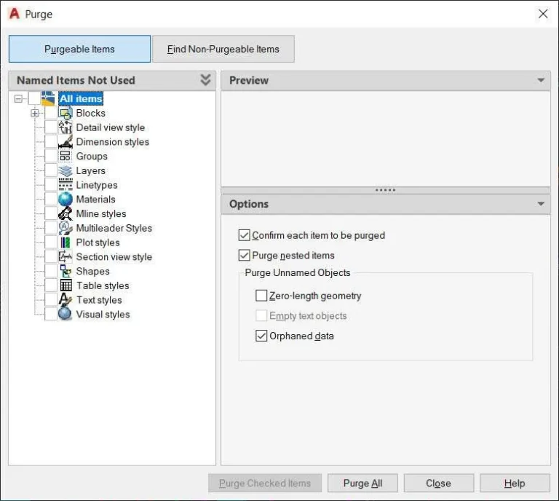Select the Shapes label
Image resolution: width=559 pixels, height=501 pixels.
[x=92, y=271]
